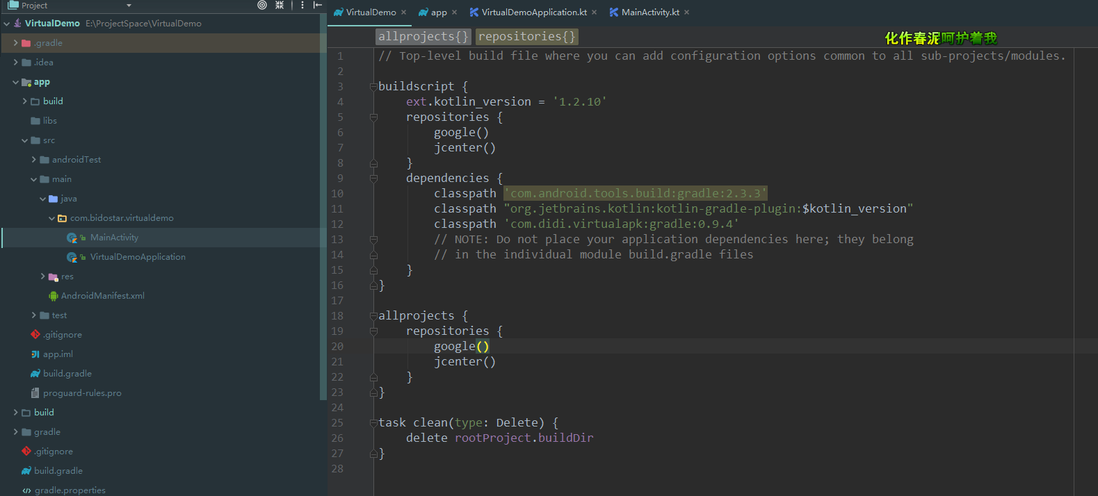
Task: Click the app.iml file icon
Action: 35,354
